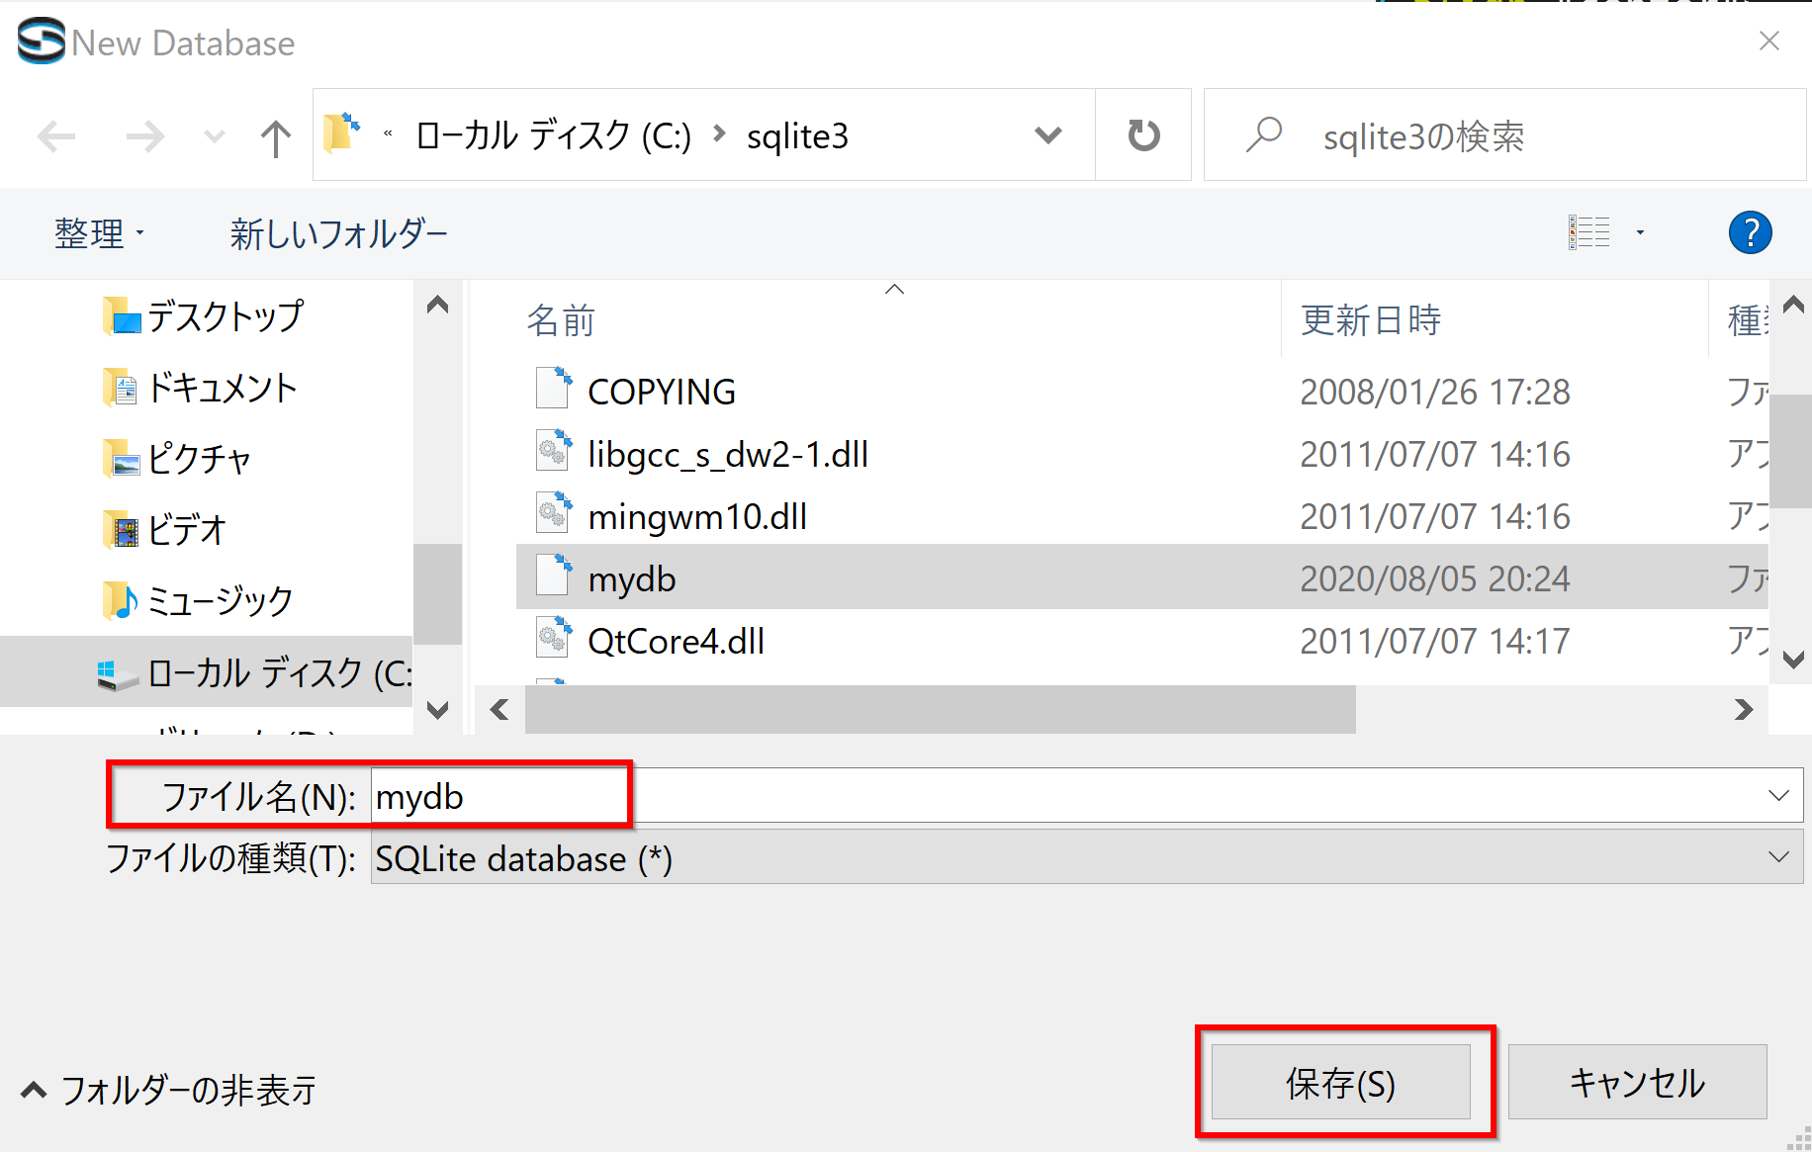Select the COPYING file
The image size is (1812, 1152).
tap(661, 392)
